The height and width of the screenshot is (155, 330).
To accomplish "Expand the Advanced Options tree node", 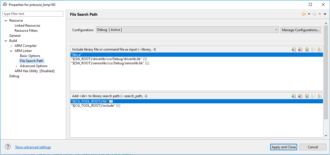I will [17, 66].
